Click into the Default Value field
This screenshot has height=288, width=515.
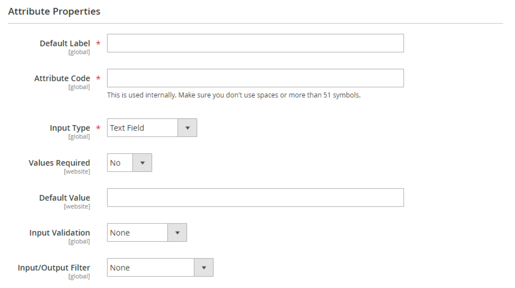[255, 198]
